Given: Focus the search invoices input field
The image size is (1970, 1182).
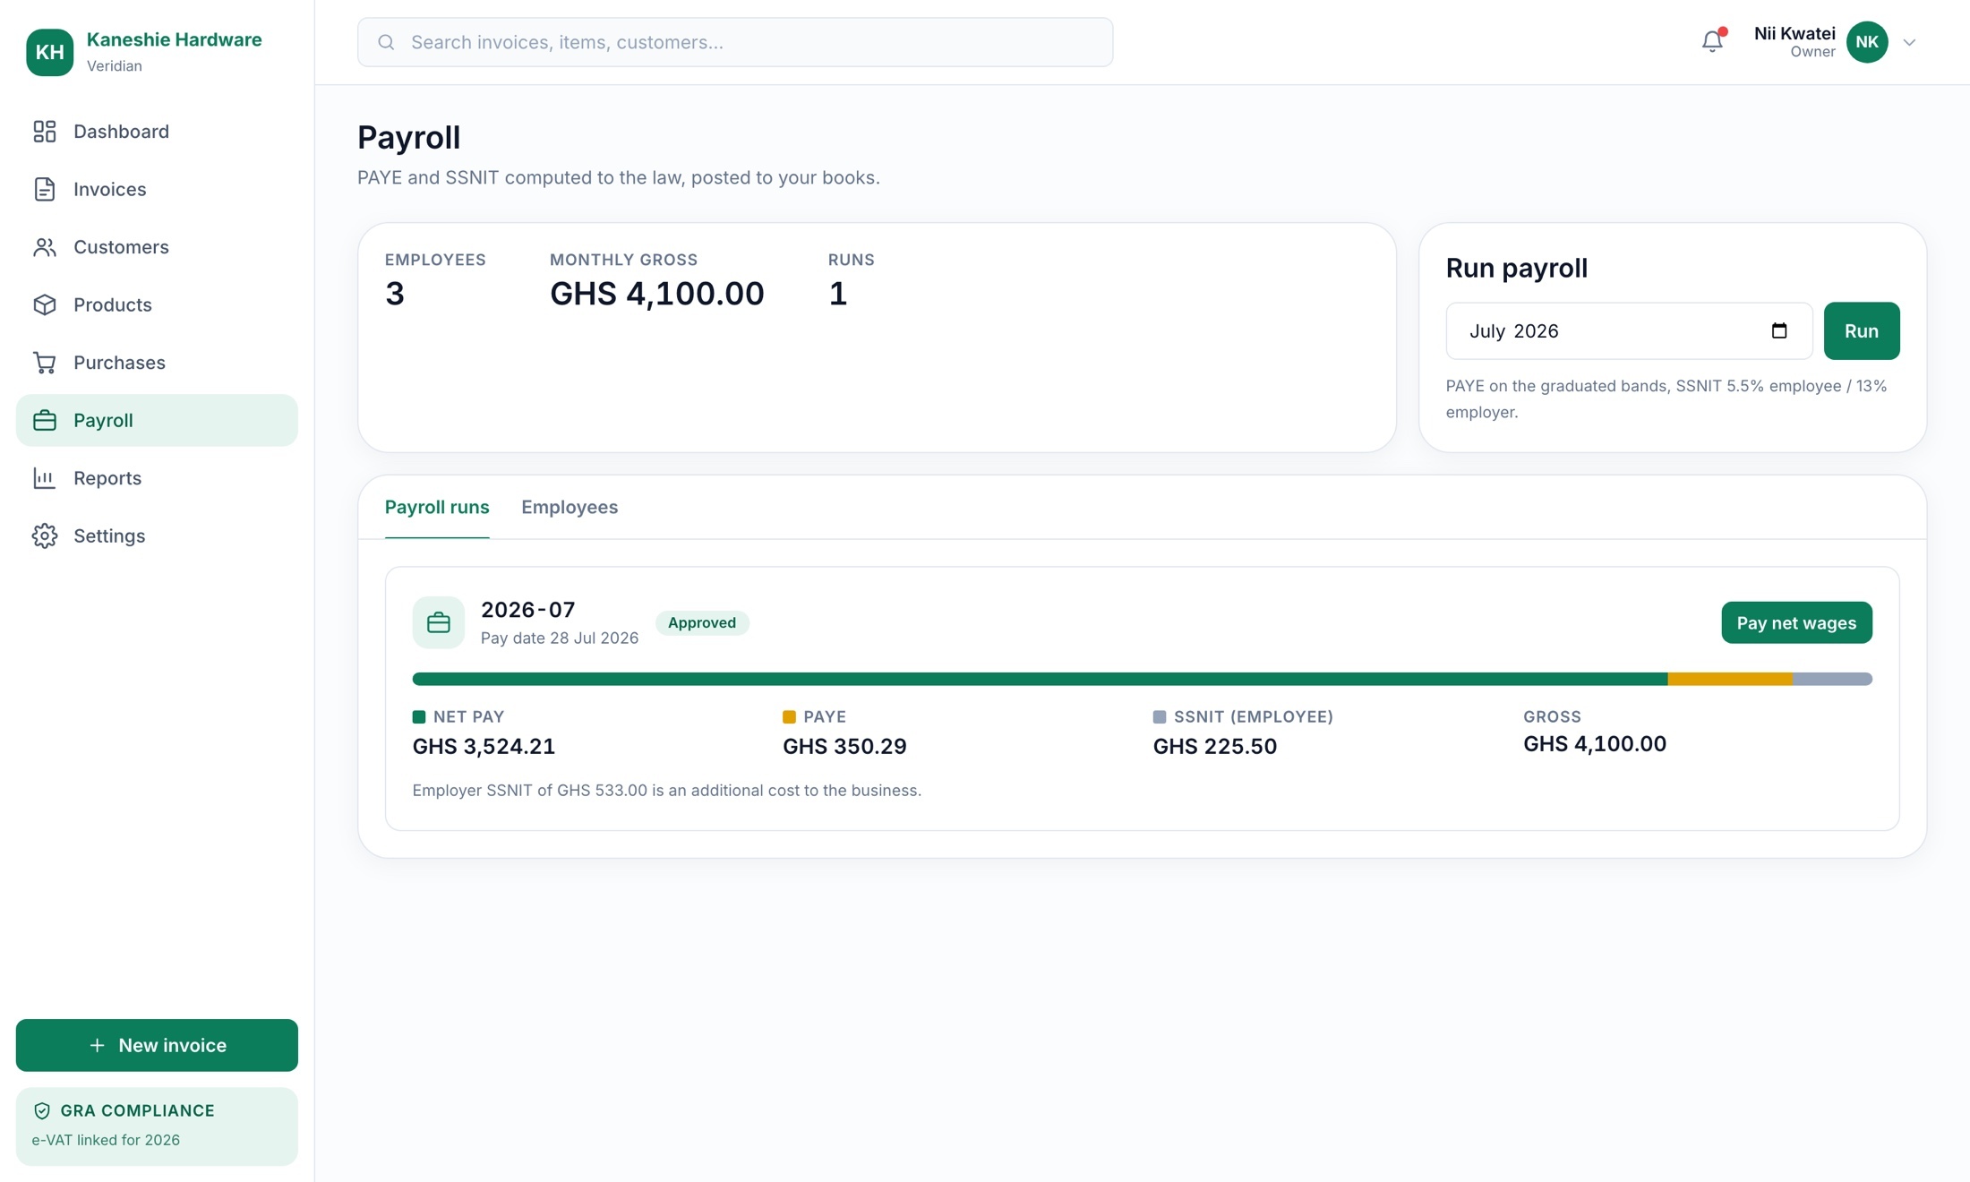Looking at the screenshot, I should coord(735,42).
